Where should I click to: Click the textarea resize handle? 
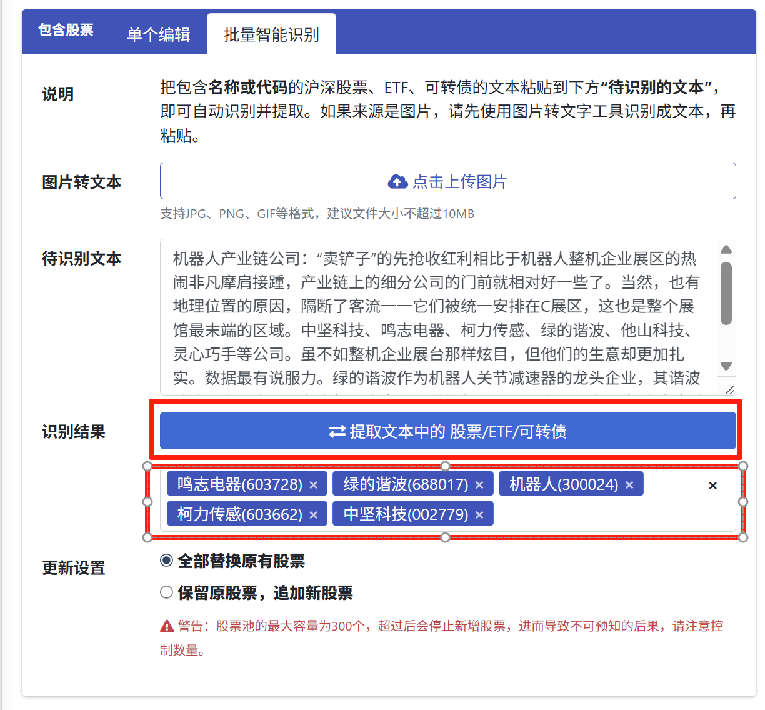point(729,389)
